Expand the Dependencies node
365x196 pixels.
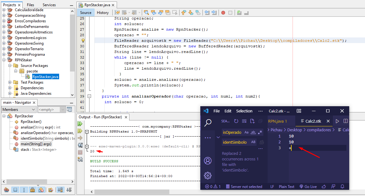(x=10, y=88)
